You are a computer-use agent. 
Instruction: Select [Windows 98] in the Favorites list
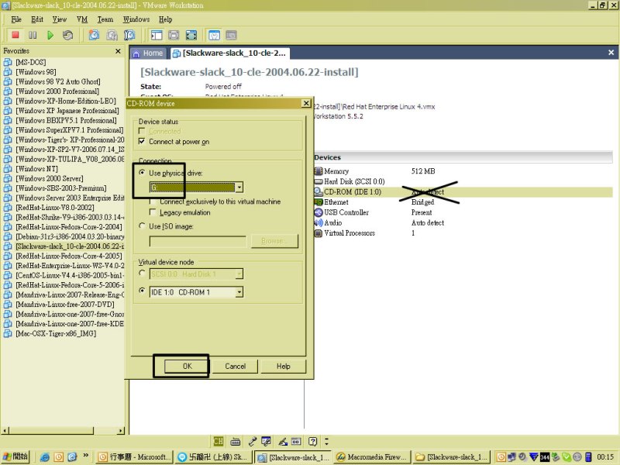[x=36, y=71]
